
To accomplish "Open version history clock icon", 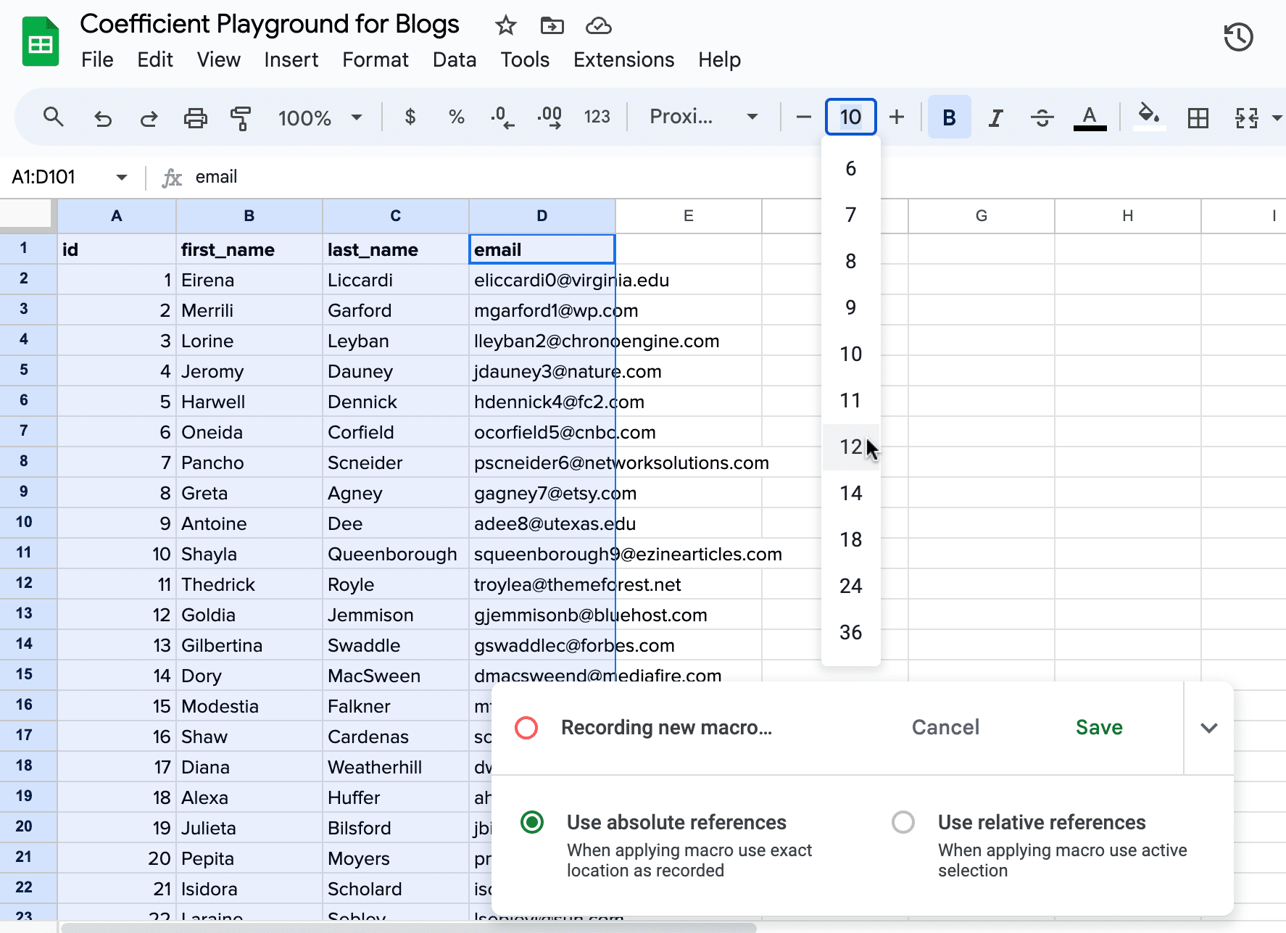I will (1238, 38).
